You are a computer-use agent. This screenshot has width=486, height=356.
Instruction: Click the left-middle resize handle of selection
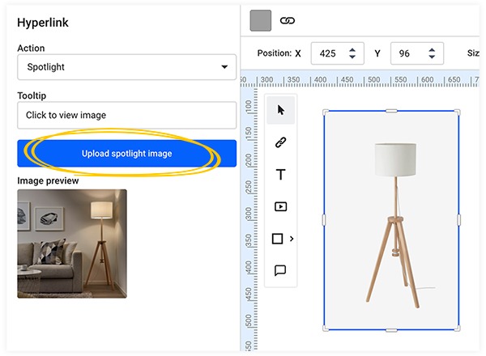324,220
